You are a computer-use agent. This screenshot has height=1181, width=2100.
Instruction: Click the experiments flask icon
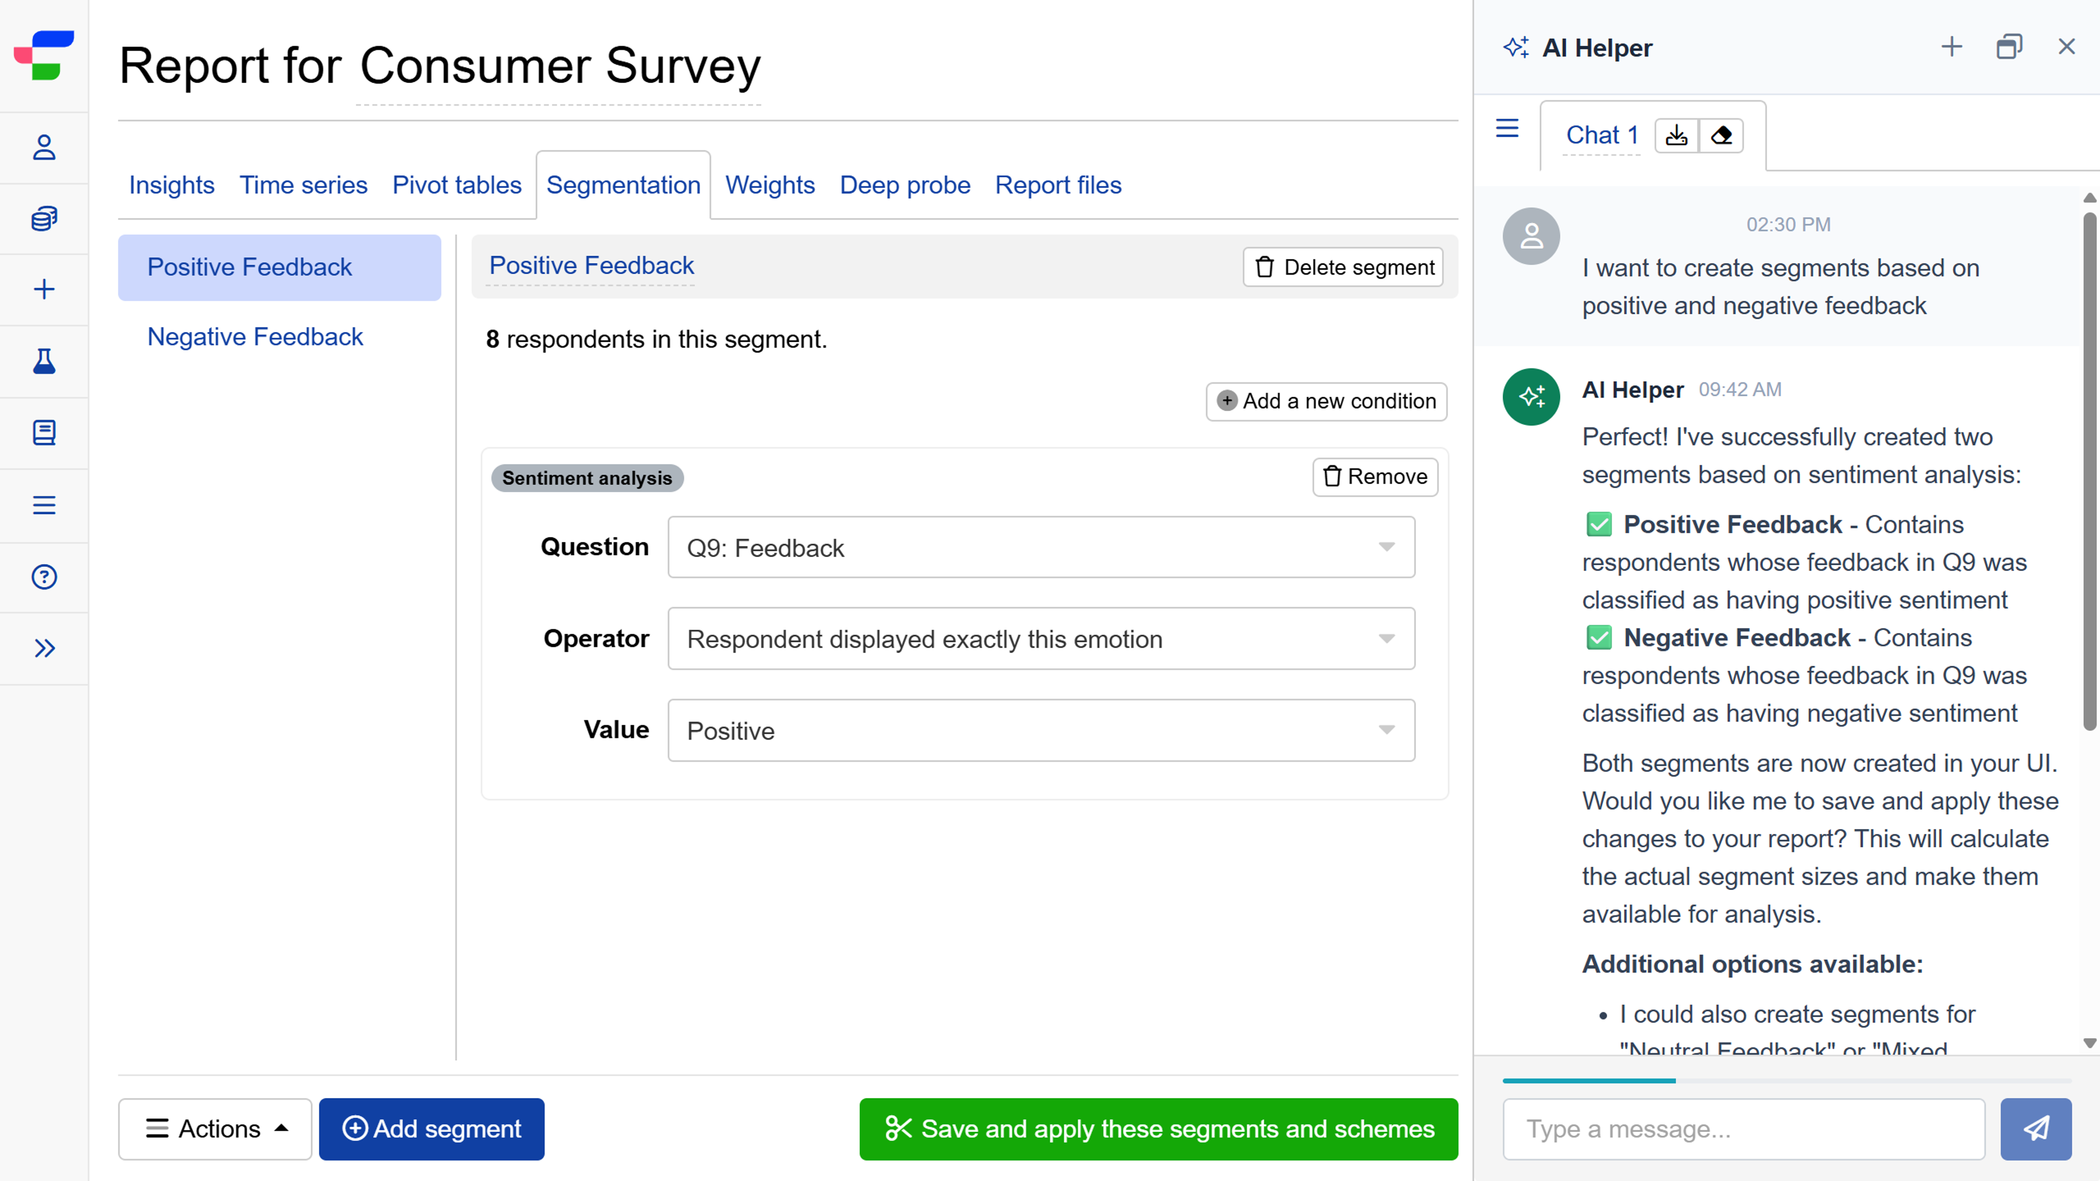[43, 362]
